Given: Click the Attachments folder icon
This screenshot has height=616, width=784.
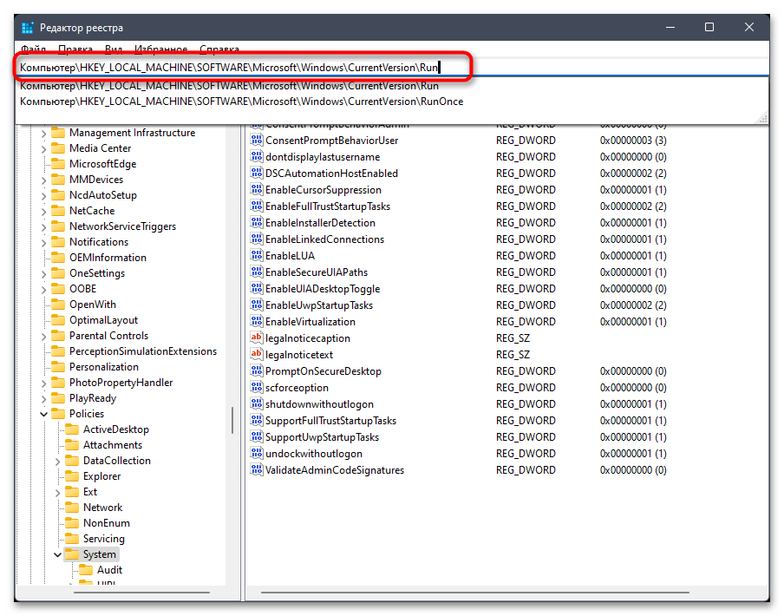Looking at the screenshot, I should (73, 445).
